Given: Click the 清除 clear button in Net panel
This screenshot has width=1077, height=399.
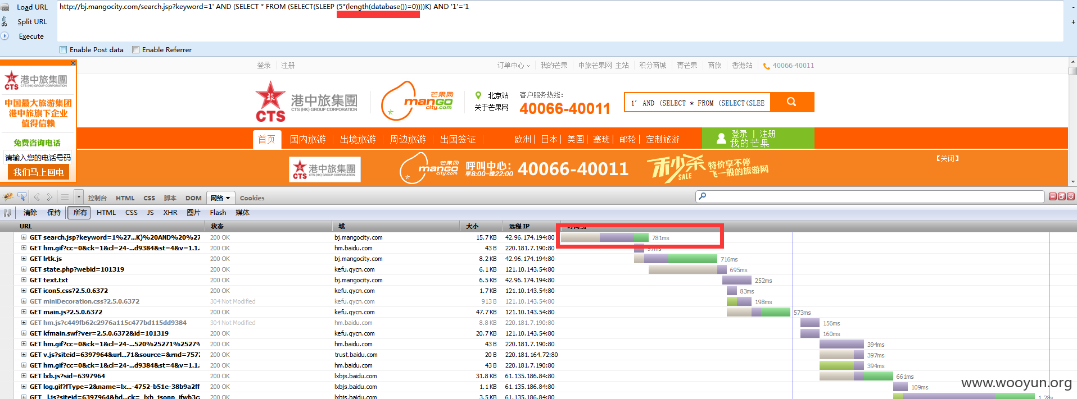Looking at the screenshot, I should [30, 213].
